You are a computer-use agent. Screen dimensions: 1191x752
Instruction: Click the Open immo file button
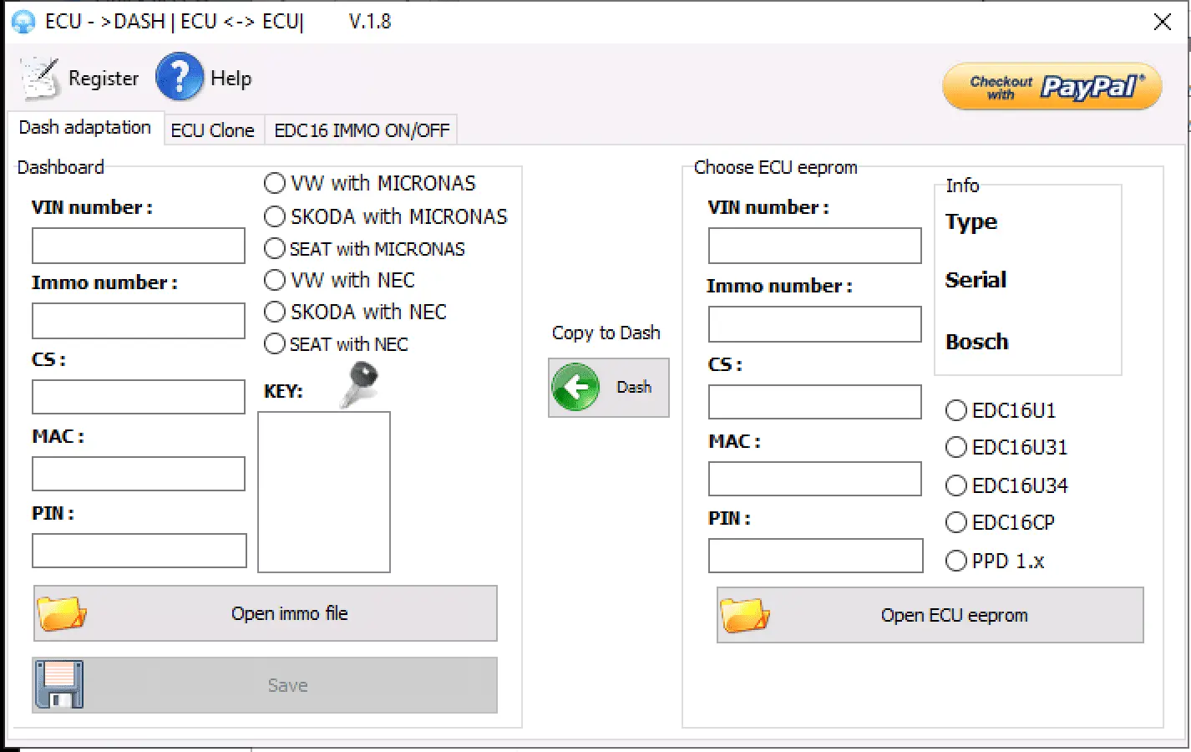tap(266, 613)
